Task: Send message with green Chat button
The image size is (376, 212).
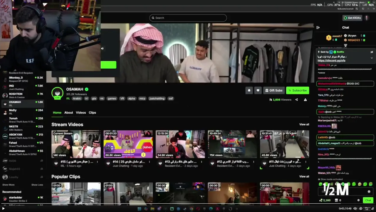Action: (368, 200)
